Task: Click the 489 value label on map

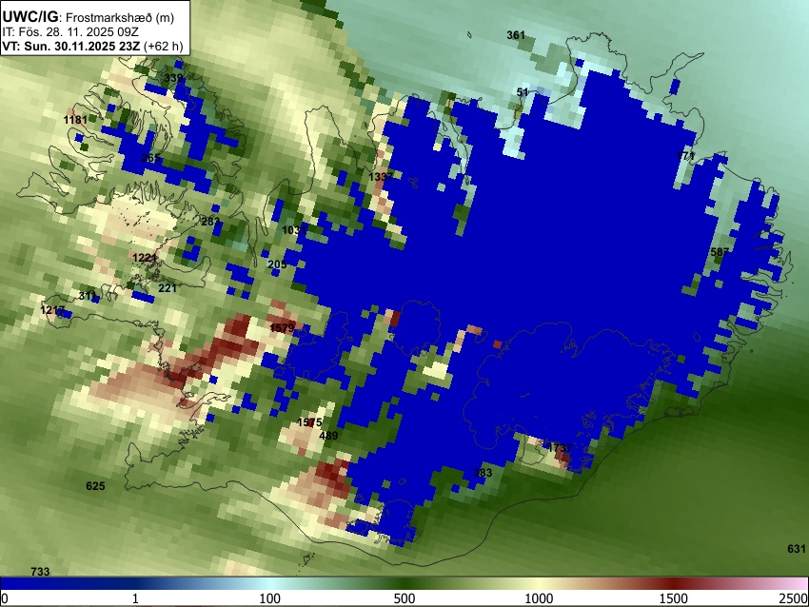Action: click(x=328, y=436)
